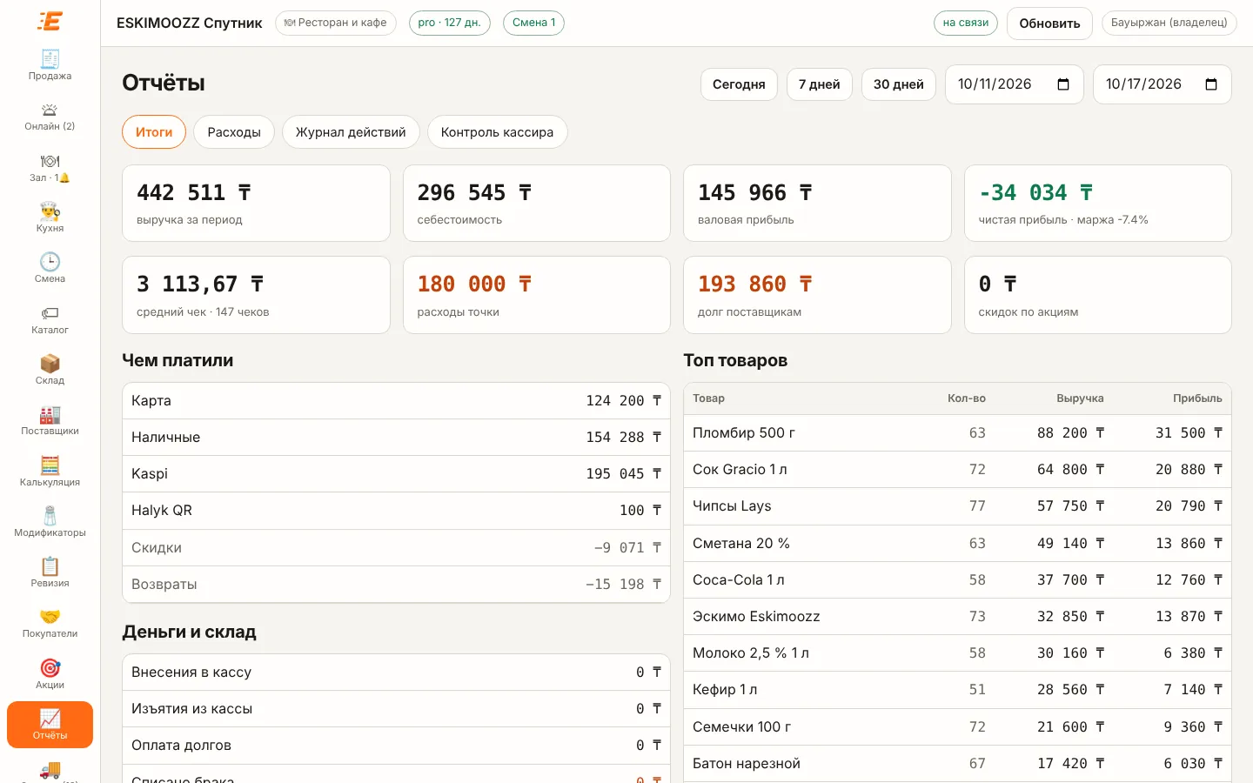Open the Каталог section
Screen dimensions: 1253x783
point(50,319)
